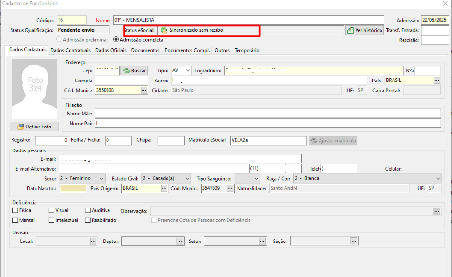This screenshot has height=277, width=452.
Task: Click the Nº address number field
Action: 428,70
